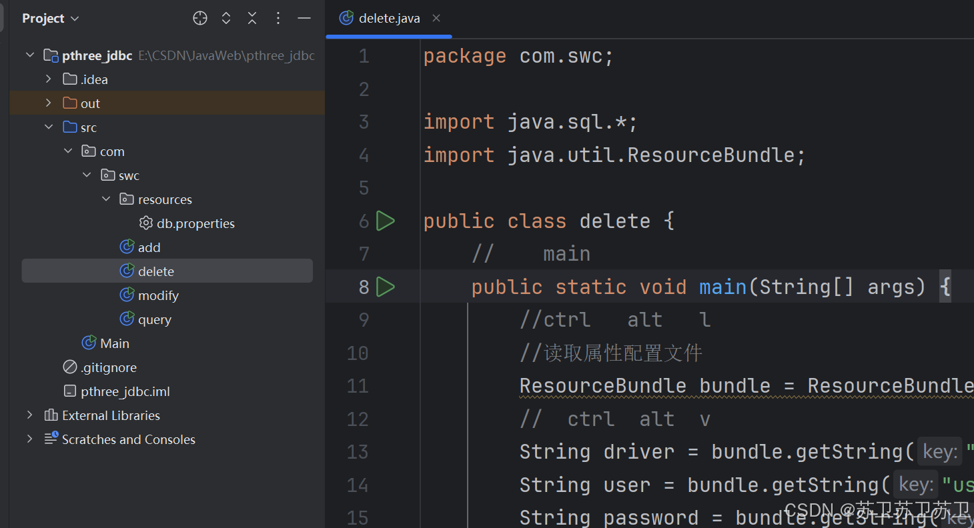Collapse the src folder chevron
This screenshot has height=528, width=974.
(48, 127)
